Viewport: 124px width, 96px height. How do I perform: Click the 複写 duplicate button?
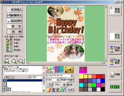point(14,26)
